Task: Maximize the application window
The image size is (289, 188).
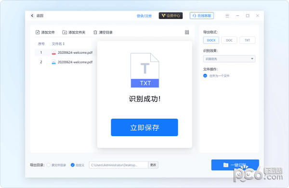Action: [x=248, y=16]
